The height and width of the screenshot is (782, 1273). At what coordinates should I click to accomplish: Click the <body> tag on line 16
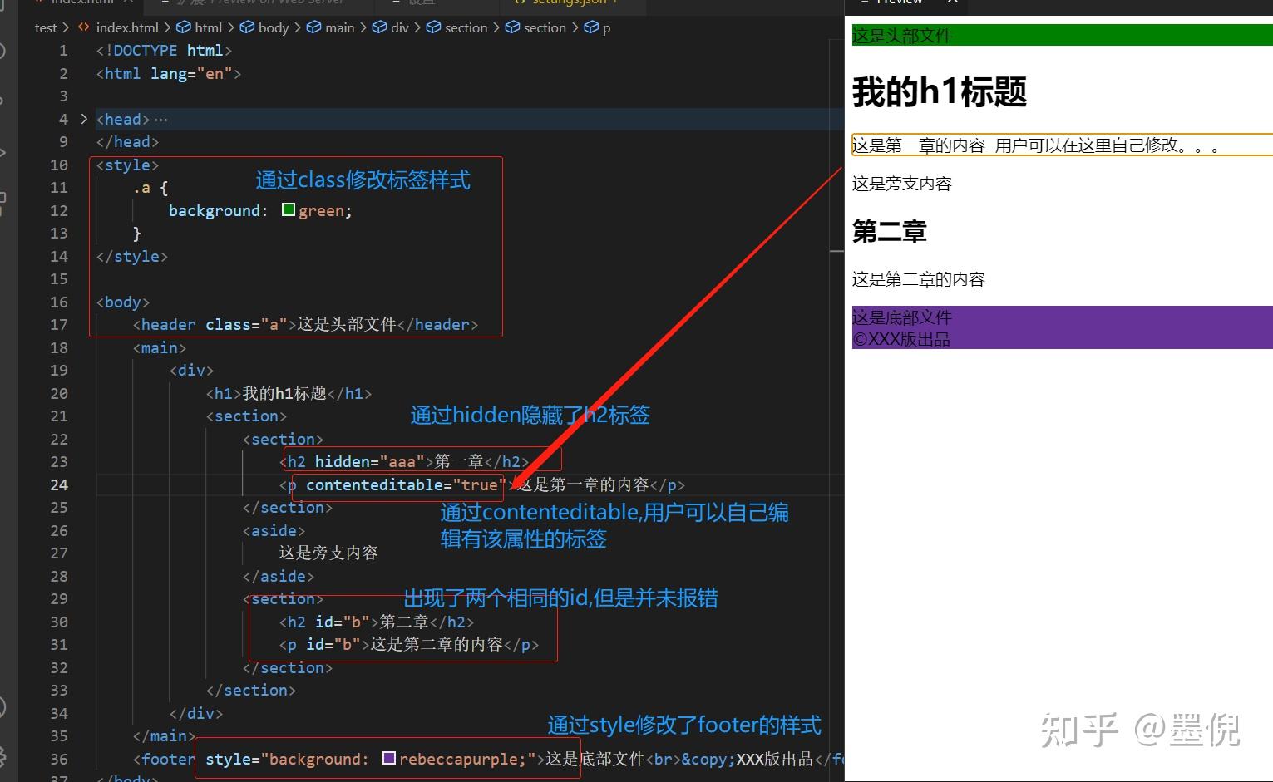pyautogui.click(x=123, y=302)
